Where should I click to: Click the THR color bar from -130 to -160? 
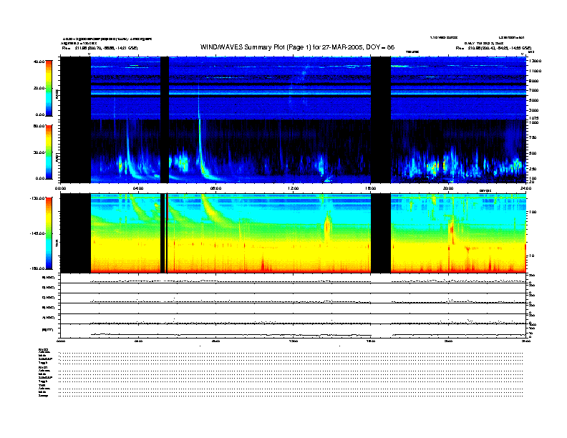tap(49, 233)
